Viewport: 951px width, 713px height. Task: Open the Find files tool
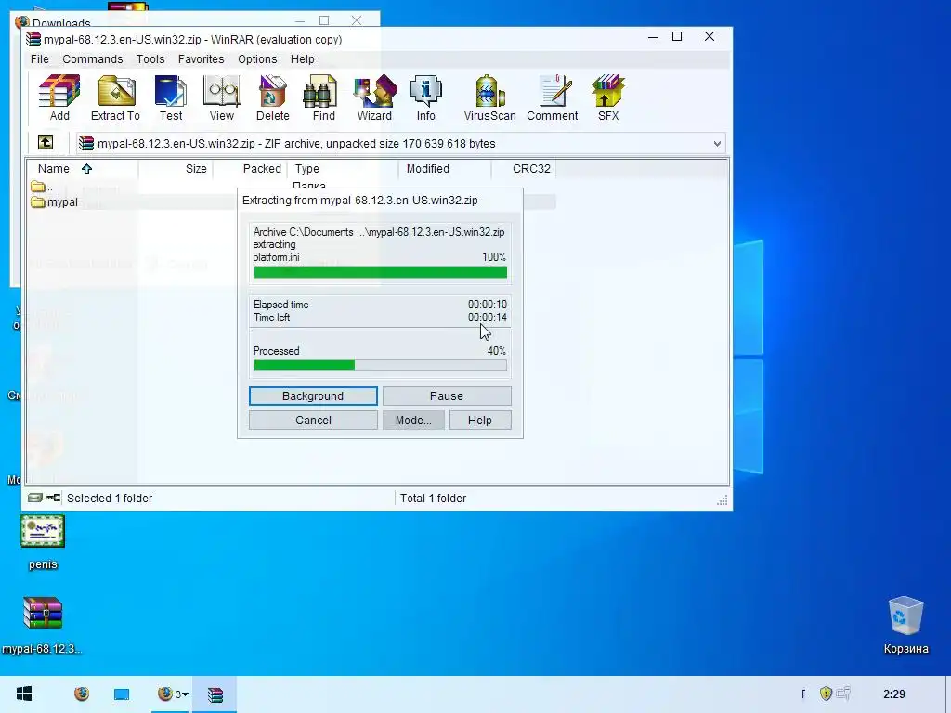point(323,97)
